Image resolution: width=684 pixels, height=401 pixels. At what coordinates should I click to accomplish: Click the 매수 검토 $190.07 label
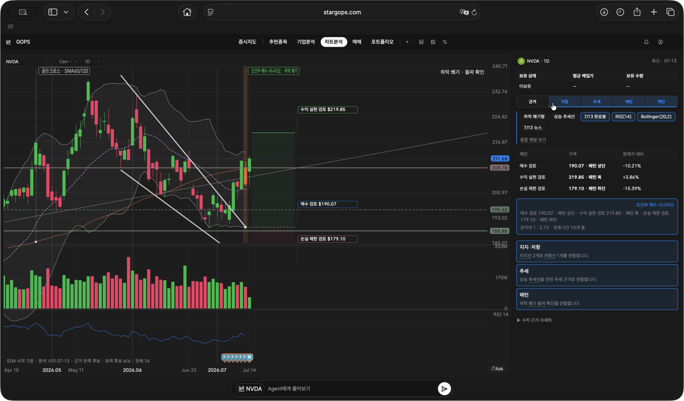(x=328, y=204)
